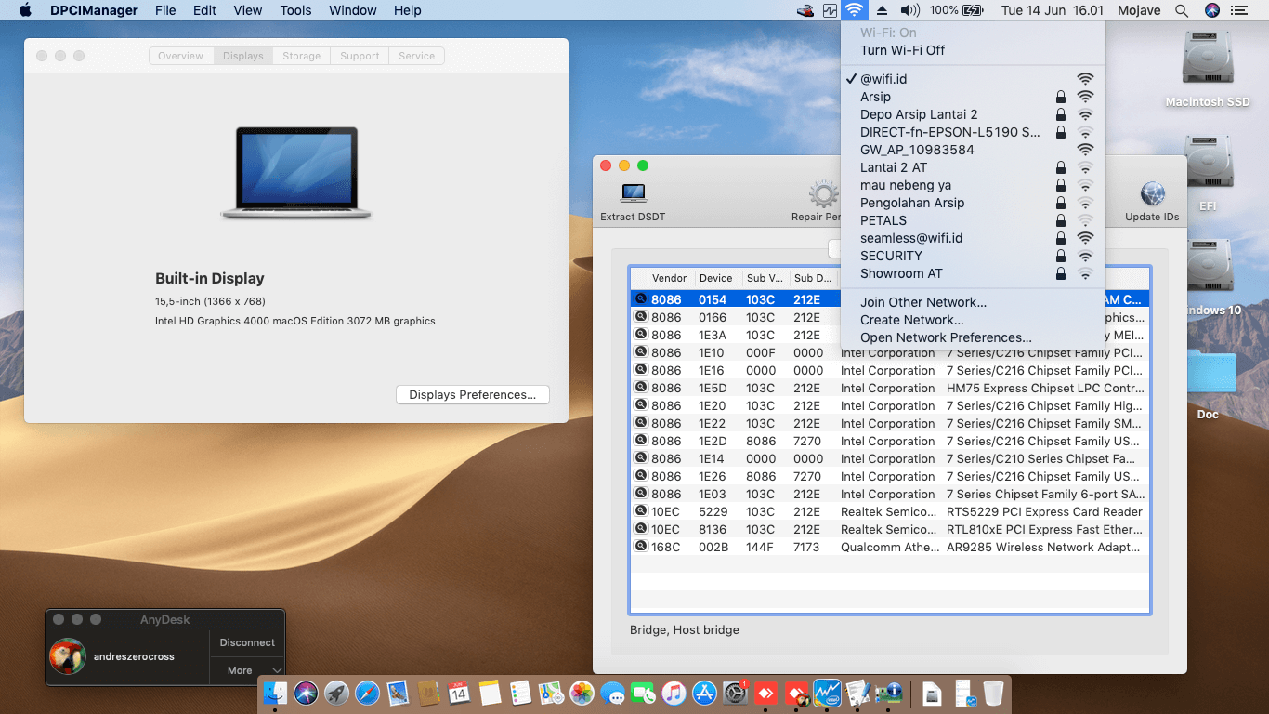Open the Trash in the Dock

click(x=993, y=693)
